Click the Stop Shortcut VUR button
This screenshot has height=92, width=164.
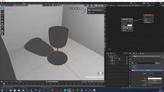click(x=96, y=10)
